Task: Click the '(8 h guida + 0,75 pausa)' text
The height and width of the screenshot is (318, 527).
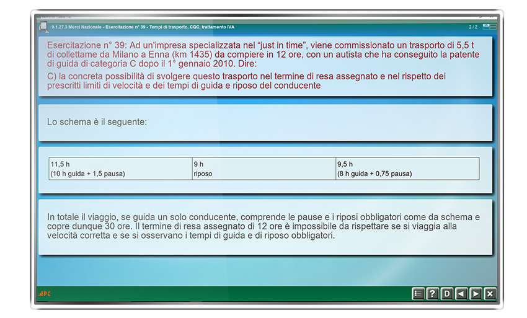Action: coord(374,174)
